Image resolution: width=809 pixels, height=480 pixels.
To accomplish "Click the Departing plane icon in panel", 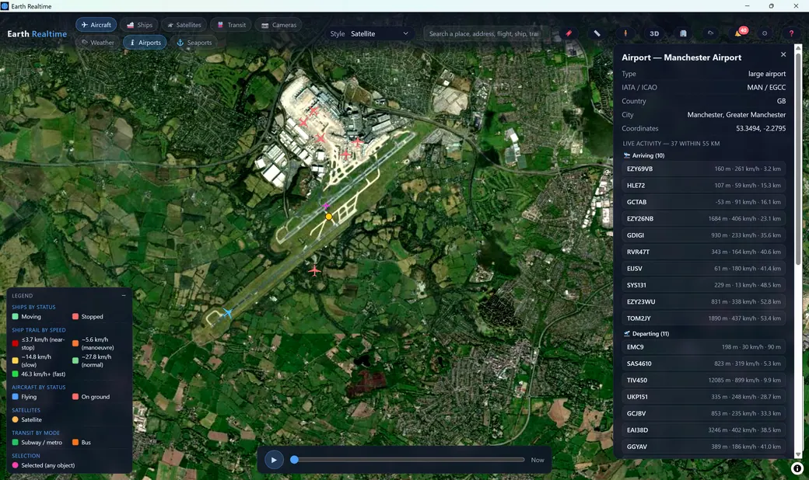I will tap(627, 334).
